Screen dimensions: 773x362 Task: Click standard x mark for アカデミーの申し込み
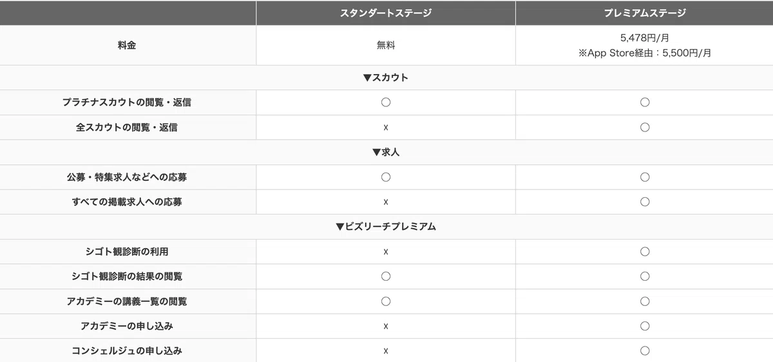pos(385,327)
